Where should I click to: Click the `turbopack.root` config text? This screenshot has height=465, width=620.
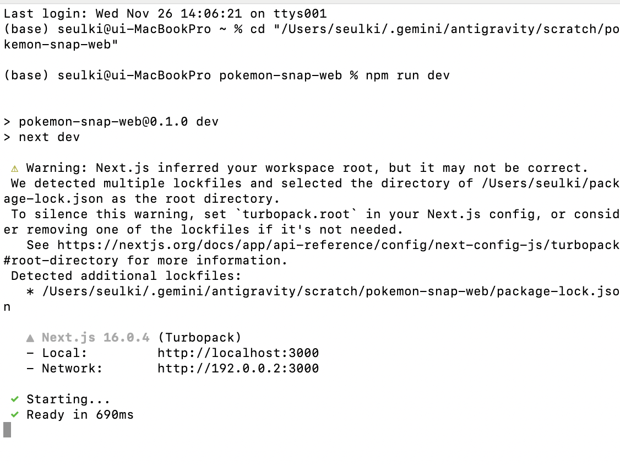pos(296,214)
